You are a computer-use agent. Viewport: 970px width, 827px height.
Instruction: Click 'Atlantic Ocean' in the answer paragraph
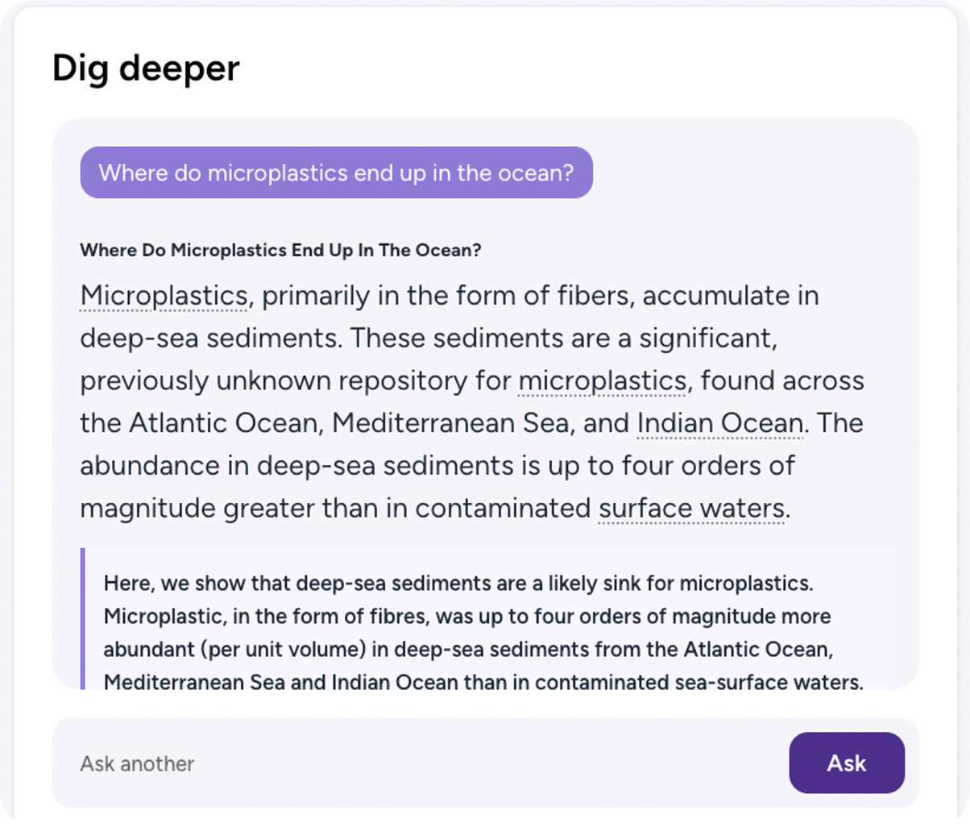(223, 423)
